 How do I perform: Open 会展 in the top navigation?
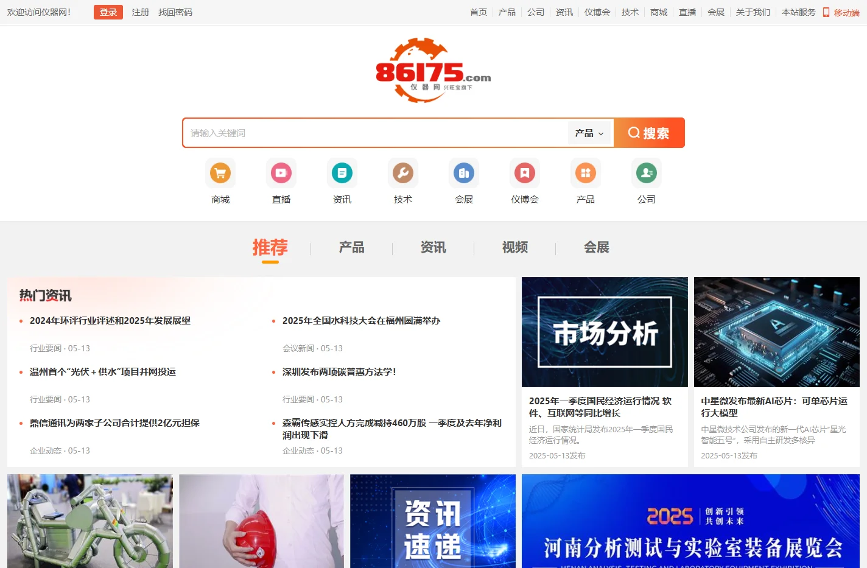click(716, 12)
